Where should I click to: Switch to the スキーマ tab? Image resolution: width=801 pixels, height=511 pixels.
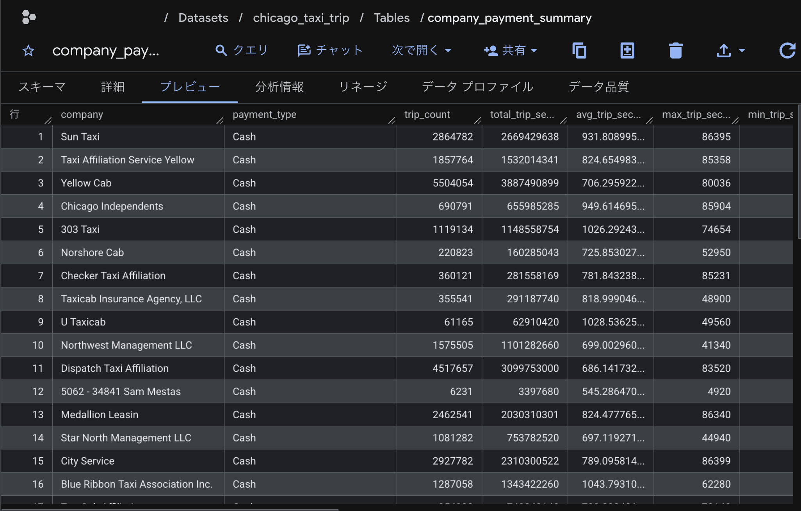42,87
